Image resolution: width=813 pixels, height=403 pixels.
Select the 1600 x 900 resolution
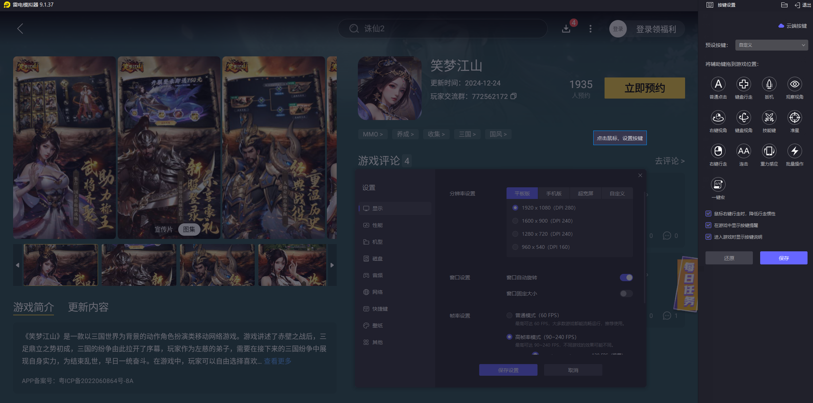click(515, 221)
